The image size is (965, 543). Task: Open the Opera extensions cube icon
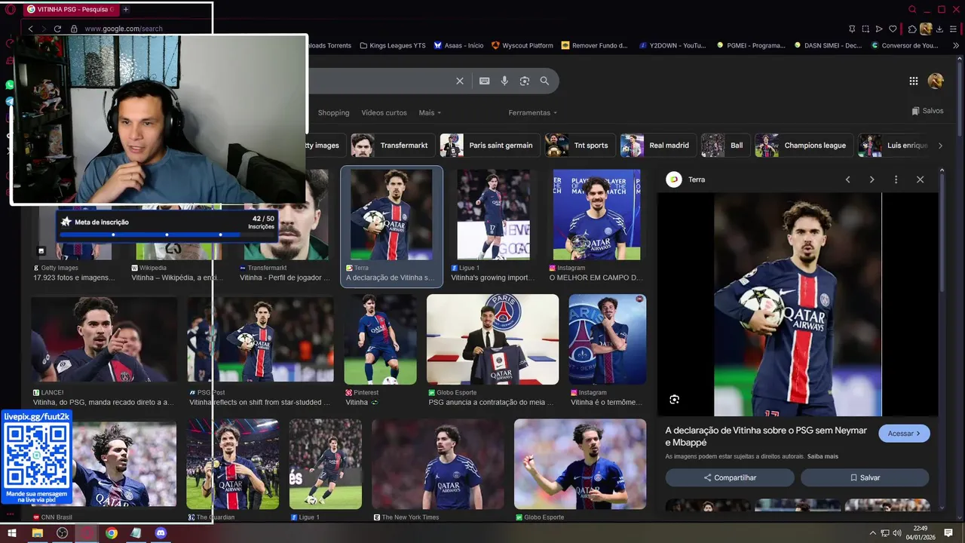click(x=912, y=29)
